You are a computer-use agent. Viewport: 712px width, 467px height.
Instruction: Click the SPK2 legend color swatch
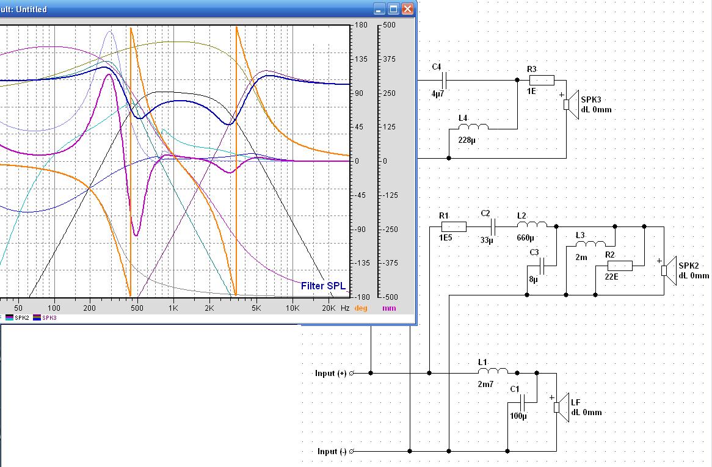(x=9, y=317)
